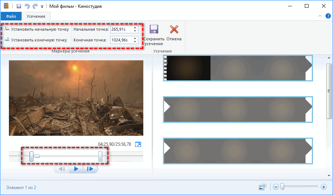Viewport: 333px width, 195px height.
Task: Maximize the Киностудия window
Action: [x=306, y=6]
